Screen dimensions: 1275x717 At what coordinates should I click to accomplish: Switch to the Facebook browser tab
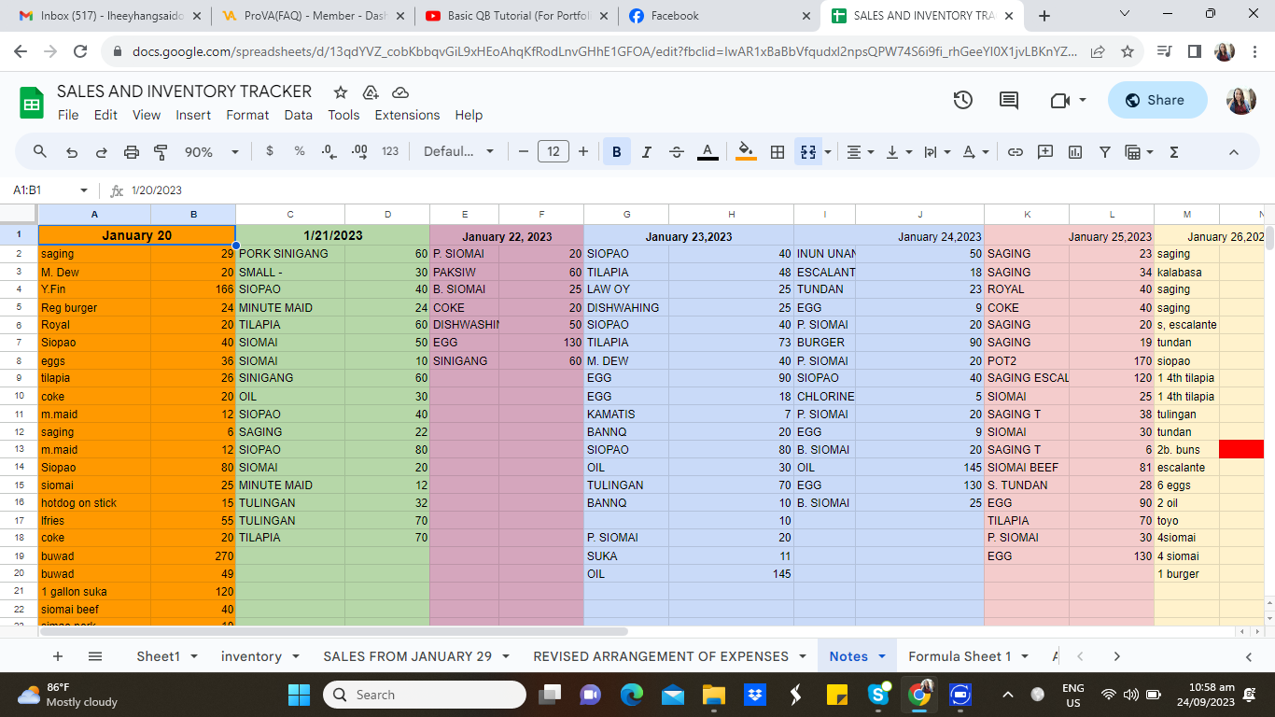[719, 16]
